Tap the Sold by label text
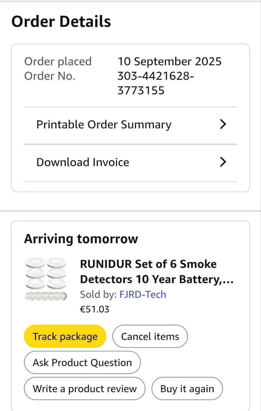 tap(98, 294)
